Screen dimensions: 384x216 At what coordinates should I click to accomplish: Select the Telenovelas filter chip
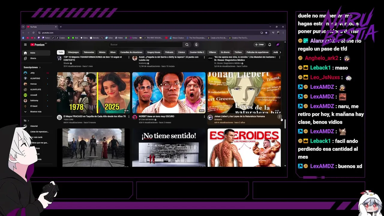89,52
